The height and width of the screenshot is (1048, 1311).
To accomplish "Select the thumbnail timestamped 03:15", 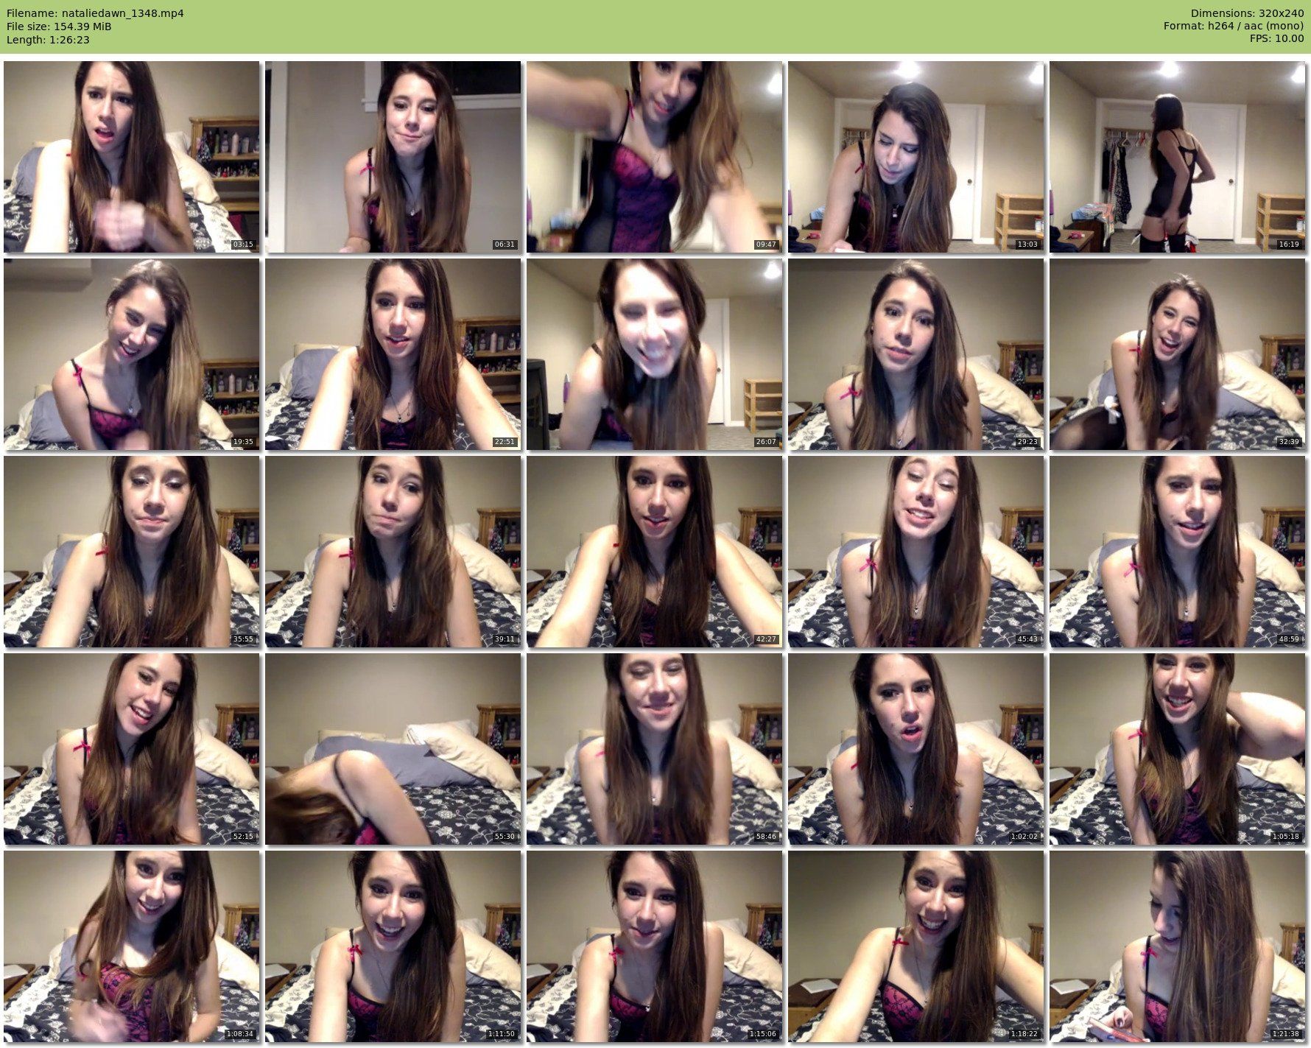I will tap(131, 157).
